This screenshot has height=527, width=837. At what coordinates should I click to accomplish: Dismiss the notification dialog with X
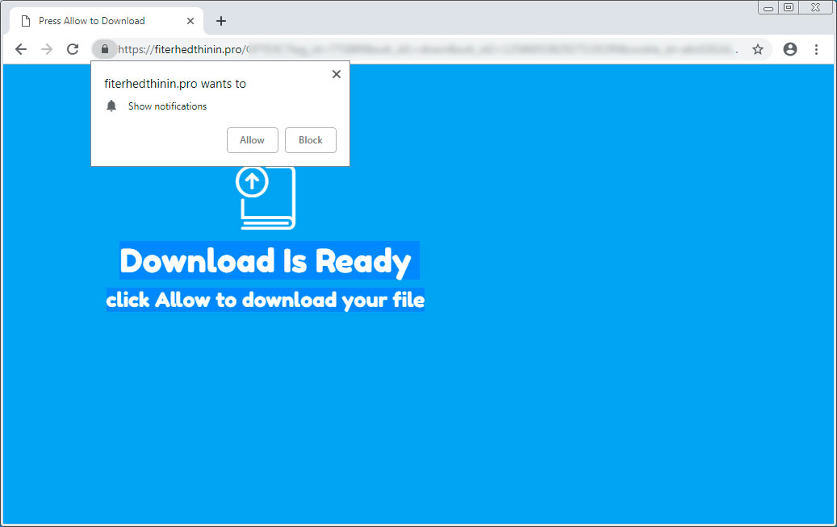coord(337,73)
